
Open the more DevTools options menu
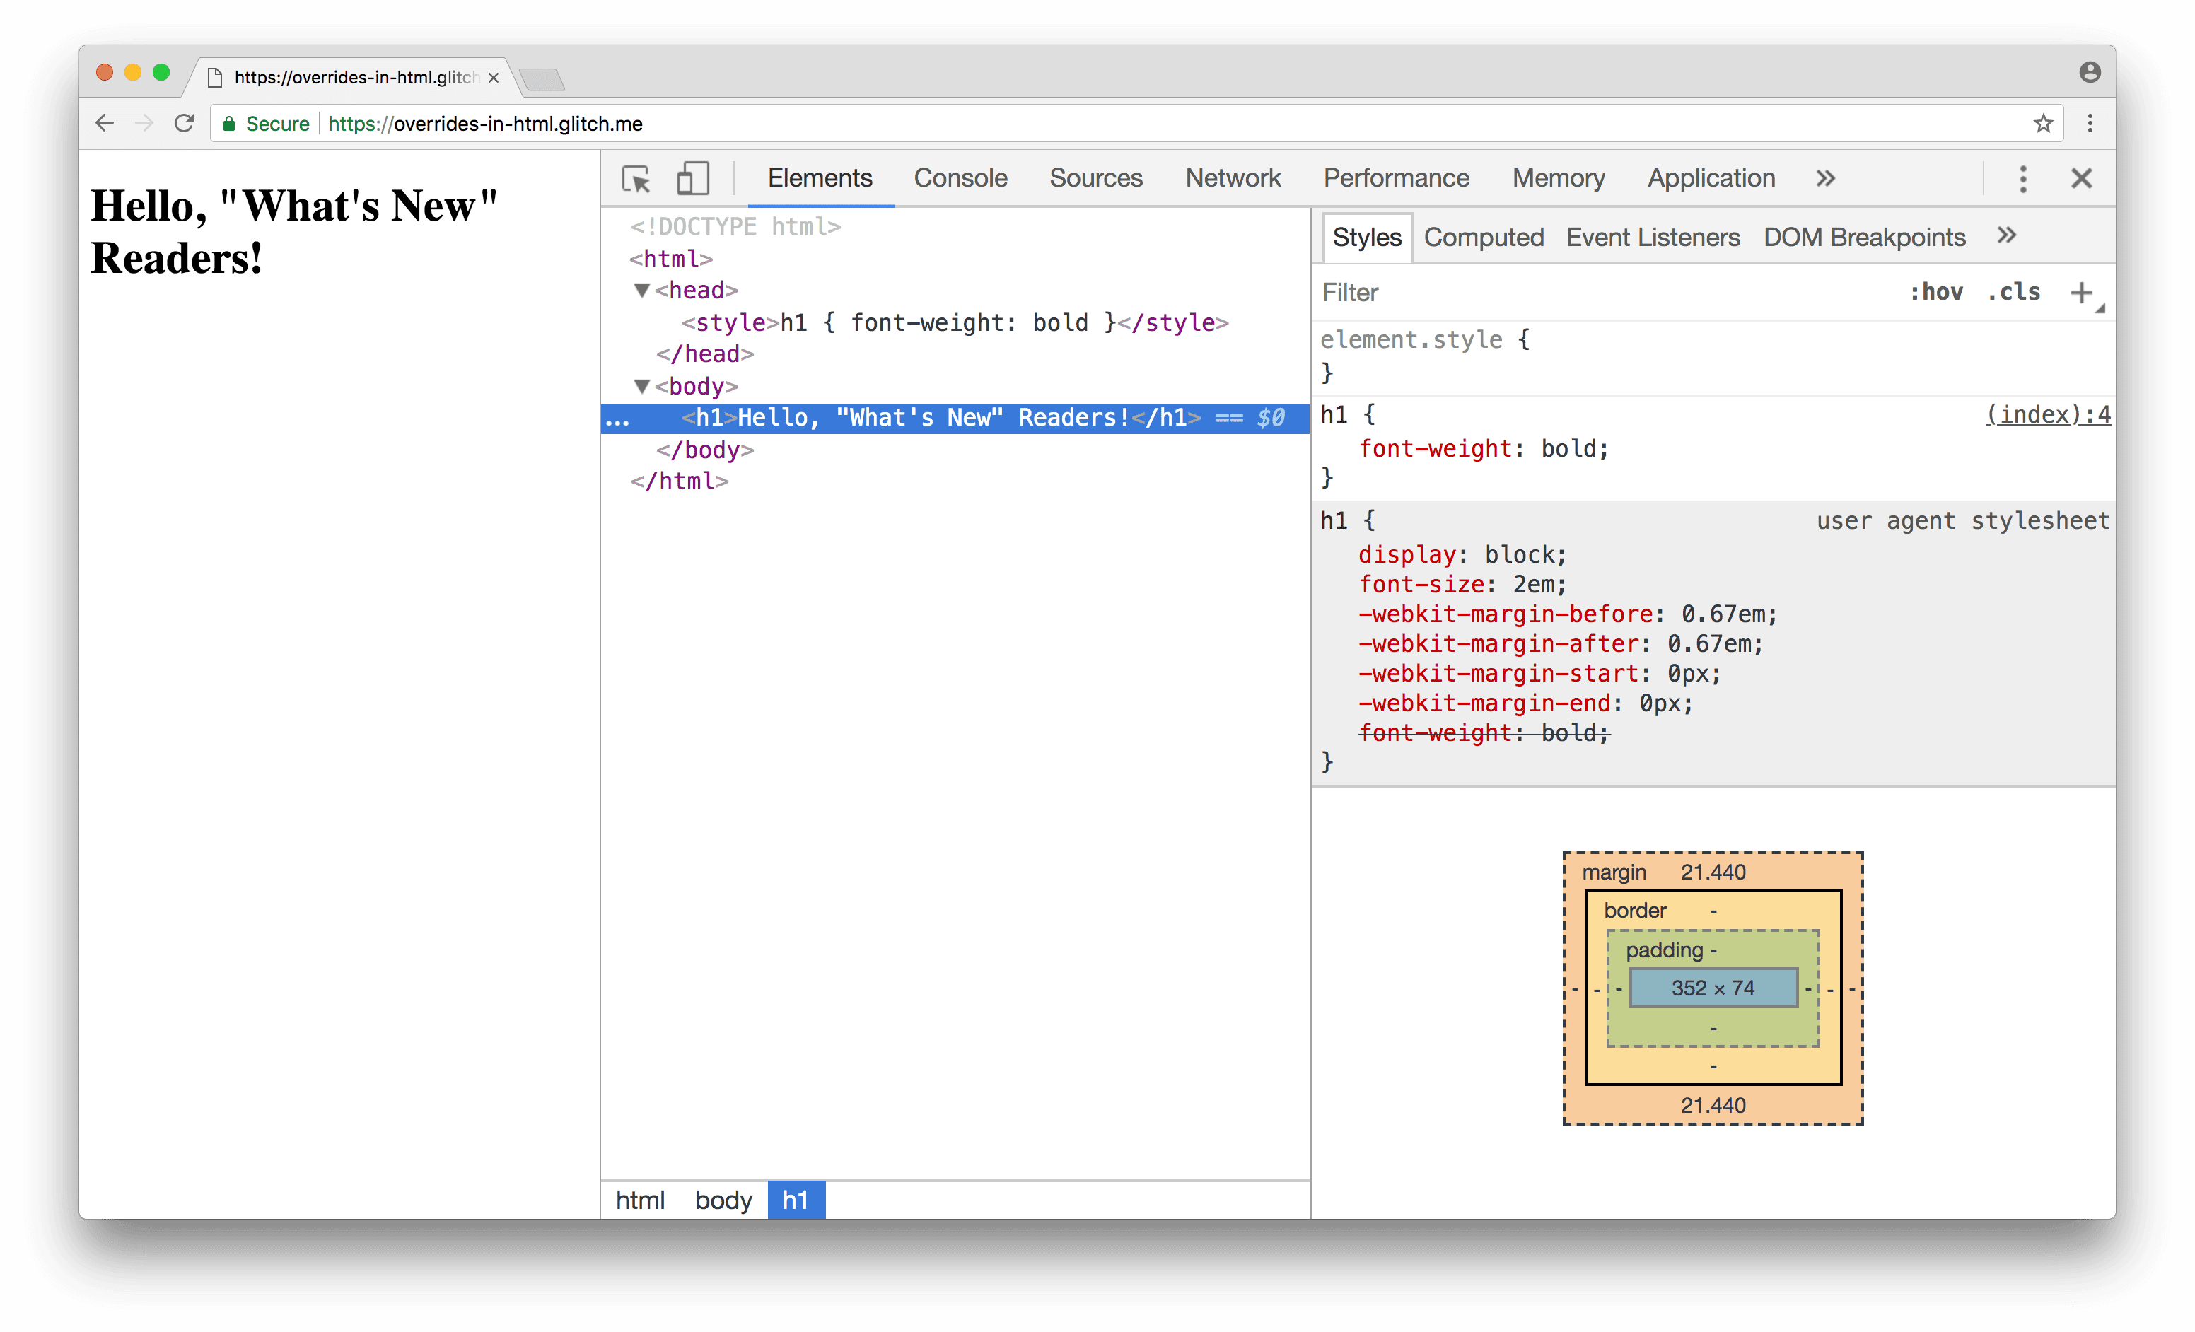point(2022,177)
